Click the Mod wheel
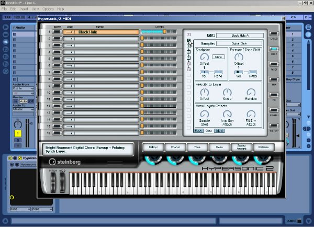 (62, 183)
